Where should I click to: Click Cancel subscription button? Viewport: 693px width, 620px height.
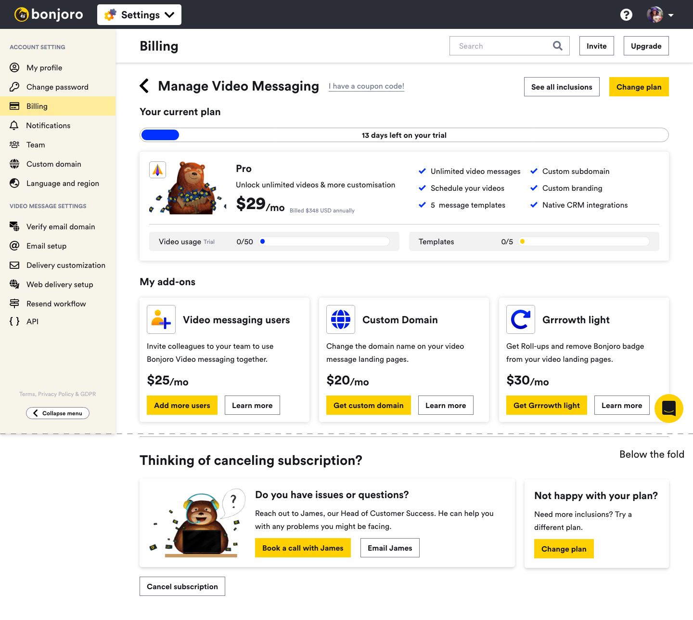click(x=182, y=586)
